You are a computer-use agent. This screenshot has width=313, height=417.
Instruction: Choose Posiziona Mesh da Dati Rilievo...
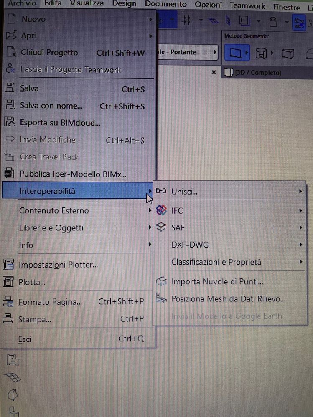pyautogui.click(x=230, y=299)
